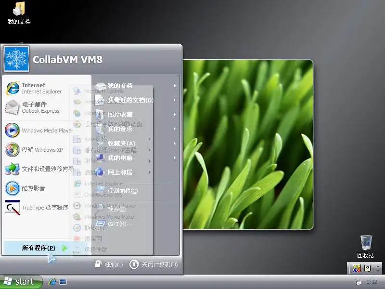Click the CollabVM VM8 snowflake user picture

click(x=16, y=59)
